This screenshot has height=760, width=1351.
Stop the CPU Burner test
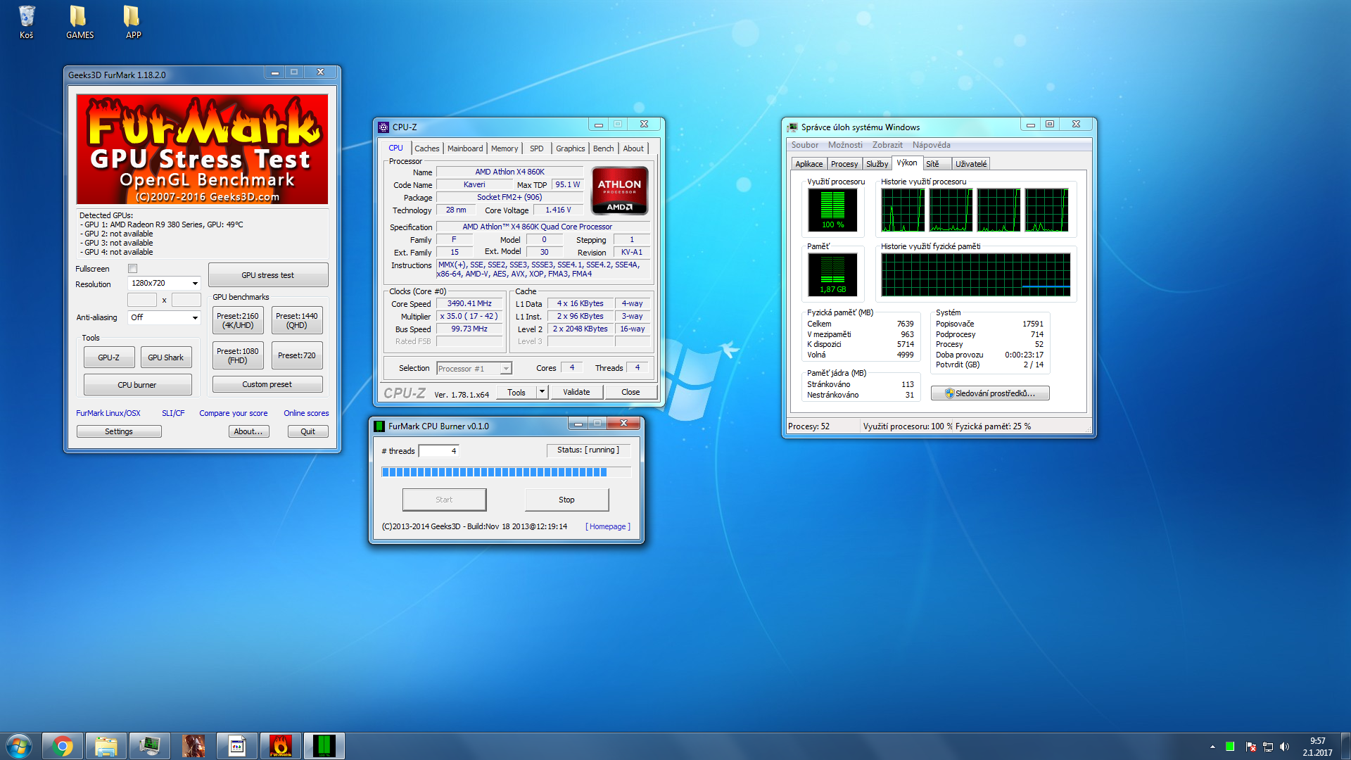pos(566,500)
